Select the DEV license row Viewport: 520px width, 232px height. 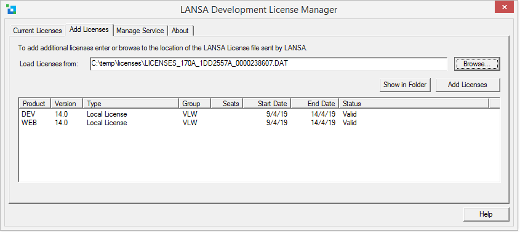259,114
